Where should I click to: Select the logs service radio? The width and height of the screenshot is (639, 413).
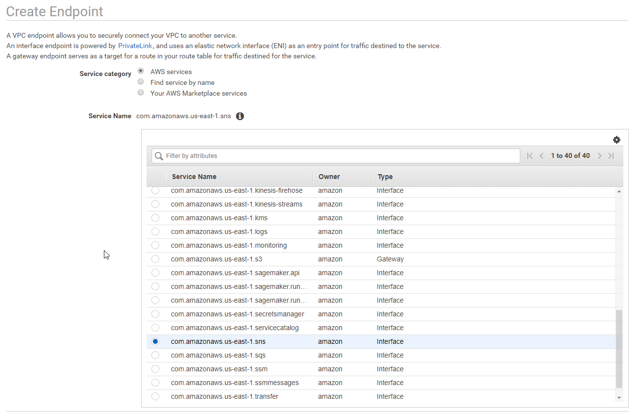tap(155, 232)
